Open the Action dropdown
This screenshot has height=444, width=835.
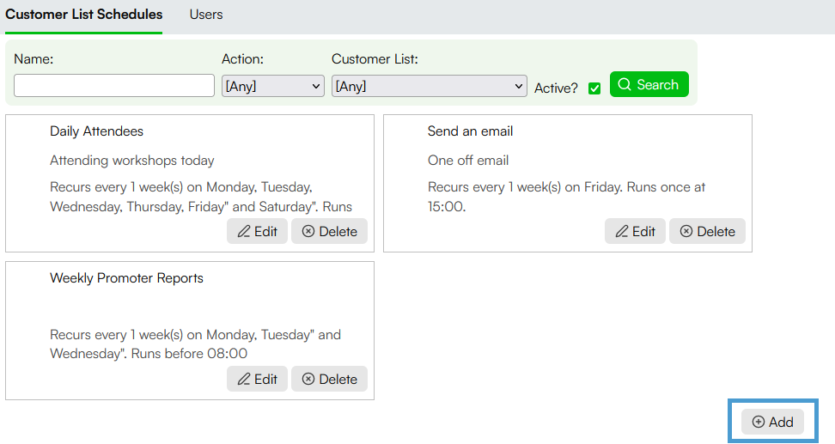pyautogui.click(x=272, y=86)
